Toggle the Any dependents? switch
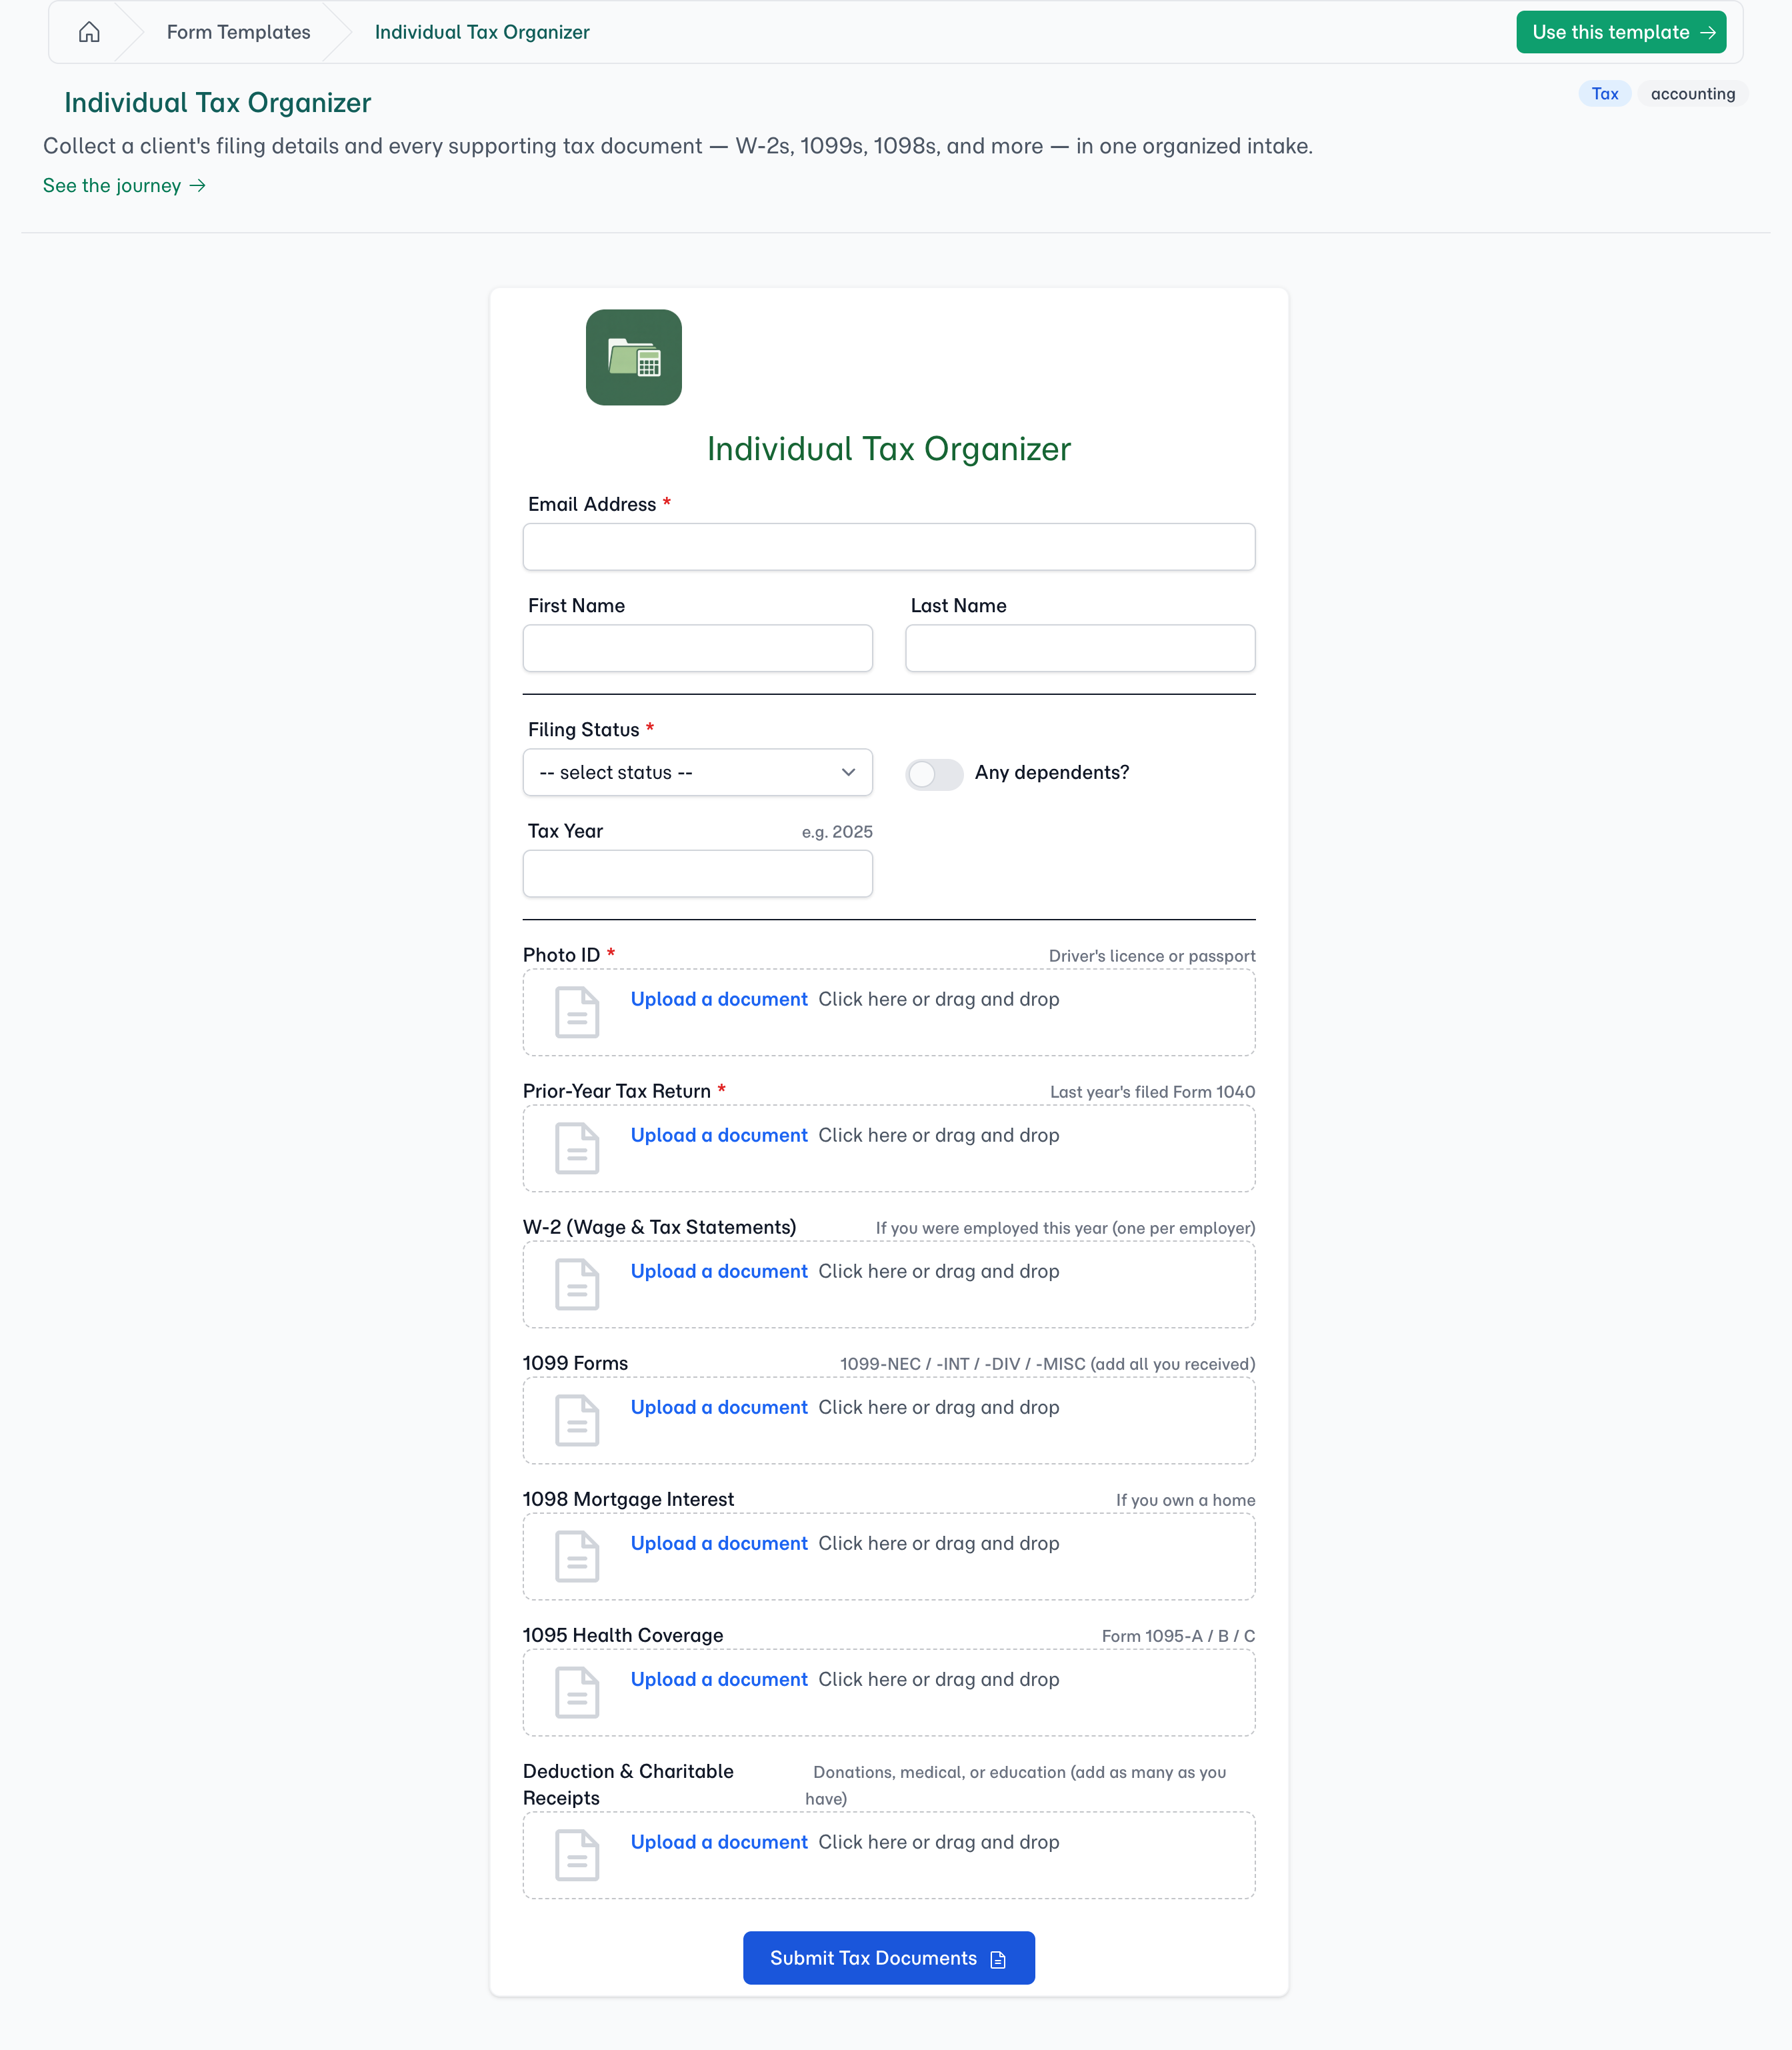The image size is (1792, 2050). [x=934, y=774]
